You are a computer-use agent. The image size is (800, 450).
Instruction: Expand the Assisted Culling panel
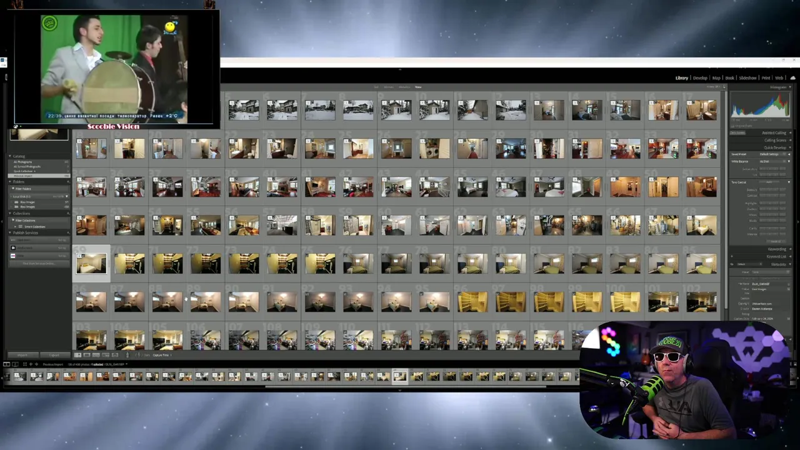pyautogui.click(x=790, y=132)
